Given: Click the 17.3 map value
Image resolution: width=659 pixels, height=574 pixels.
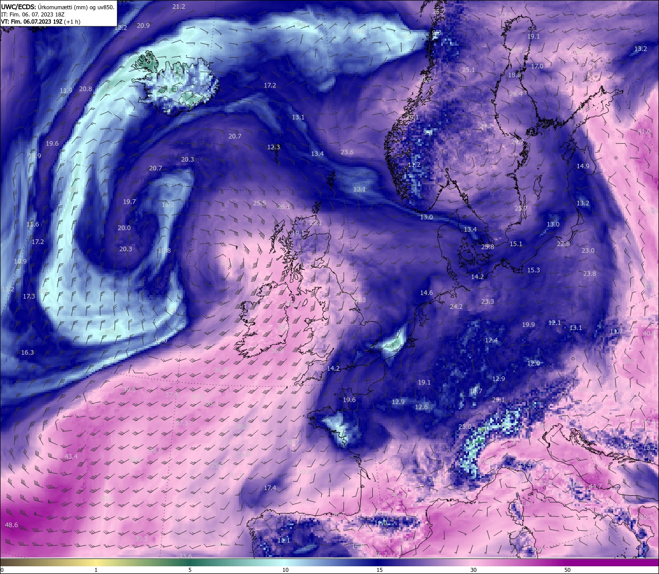Looking at the screenshot, I should tap(29, 297).
